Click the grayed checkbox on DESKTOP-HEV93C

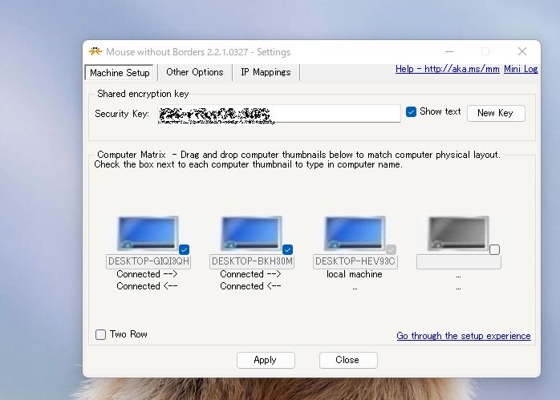coord(391,249)
